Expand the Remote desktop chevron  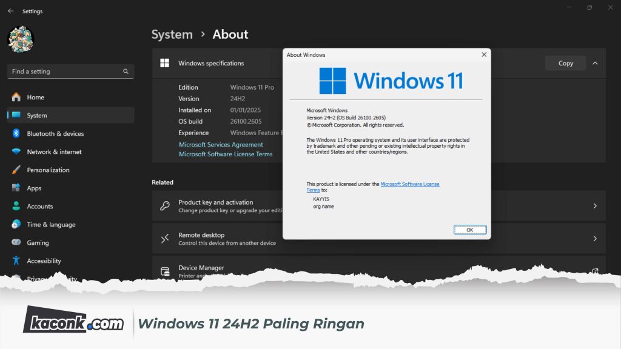click(x=595, y=239)
